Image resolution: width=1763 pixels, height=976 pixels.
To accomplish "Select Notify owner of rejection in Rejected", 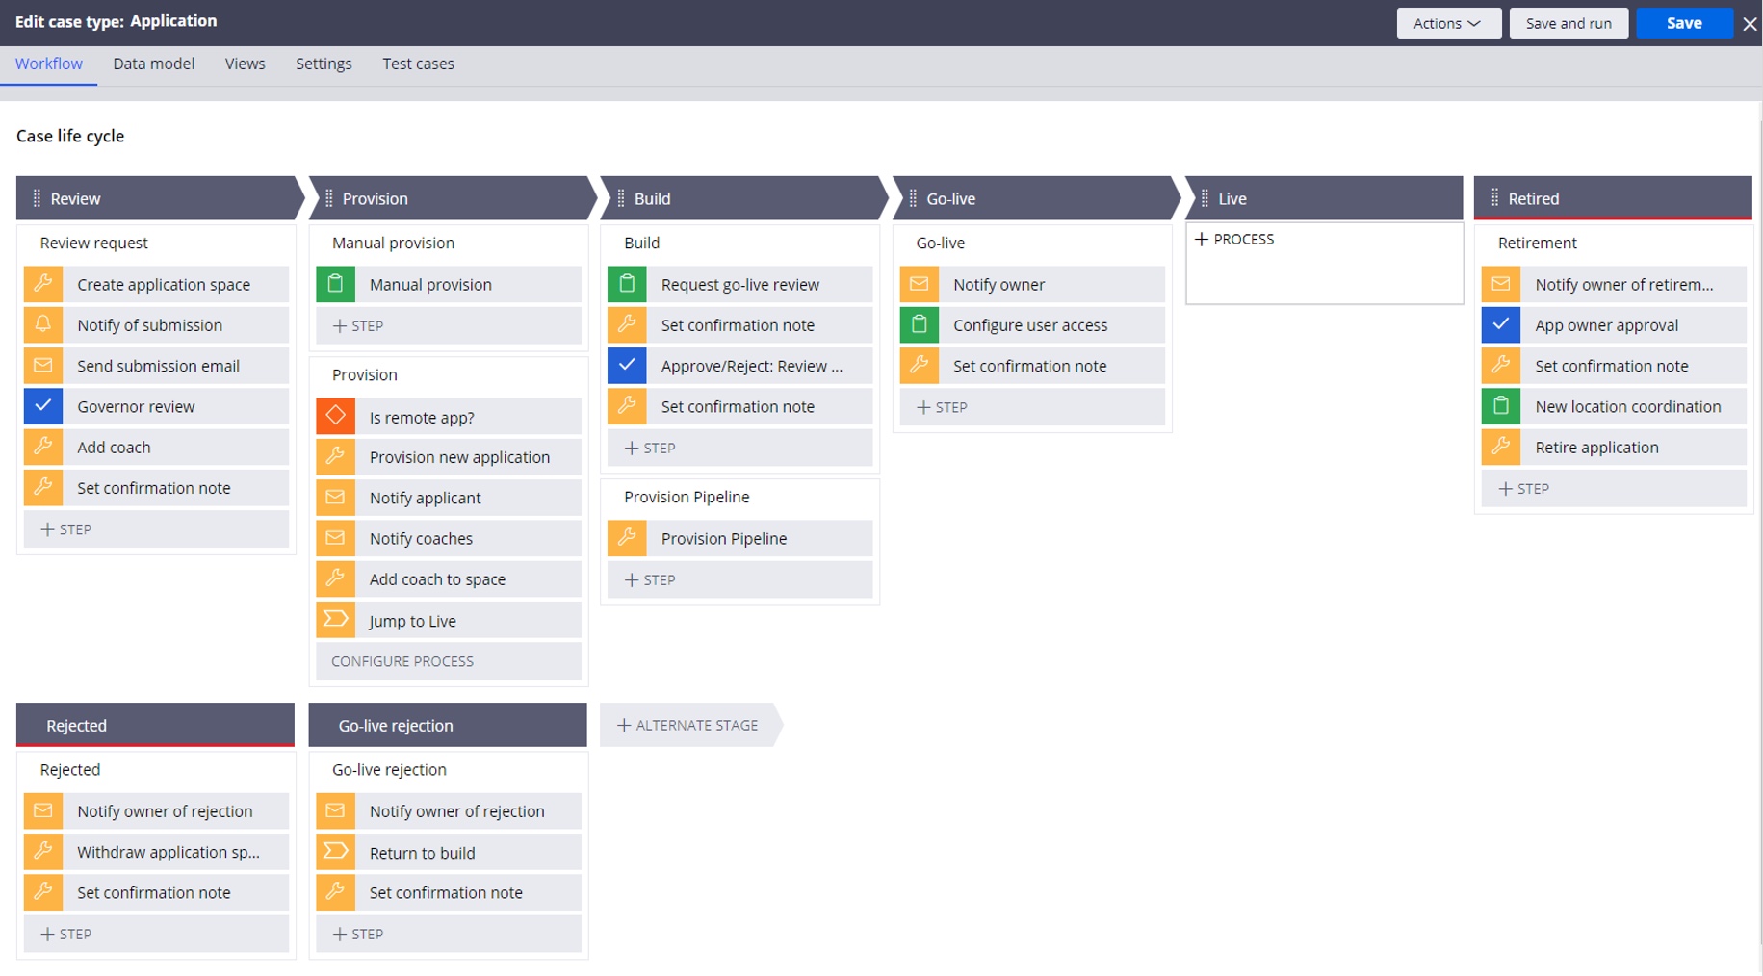I will coord(156,811).
